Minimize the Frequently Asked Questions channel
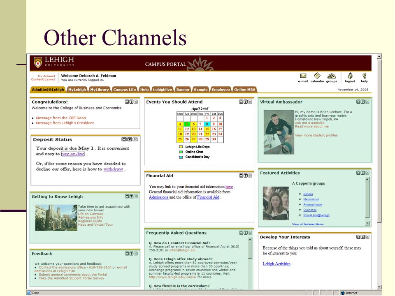The image size is (395, 296). click(246, 233)
